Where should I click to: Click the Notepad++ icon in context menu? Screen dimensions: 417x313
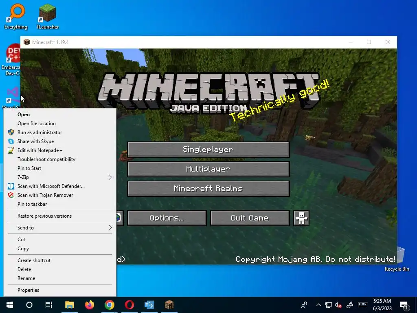[x=11, y=150]
